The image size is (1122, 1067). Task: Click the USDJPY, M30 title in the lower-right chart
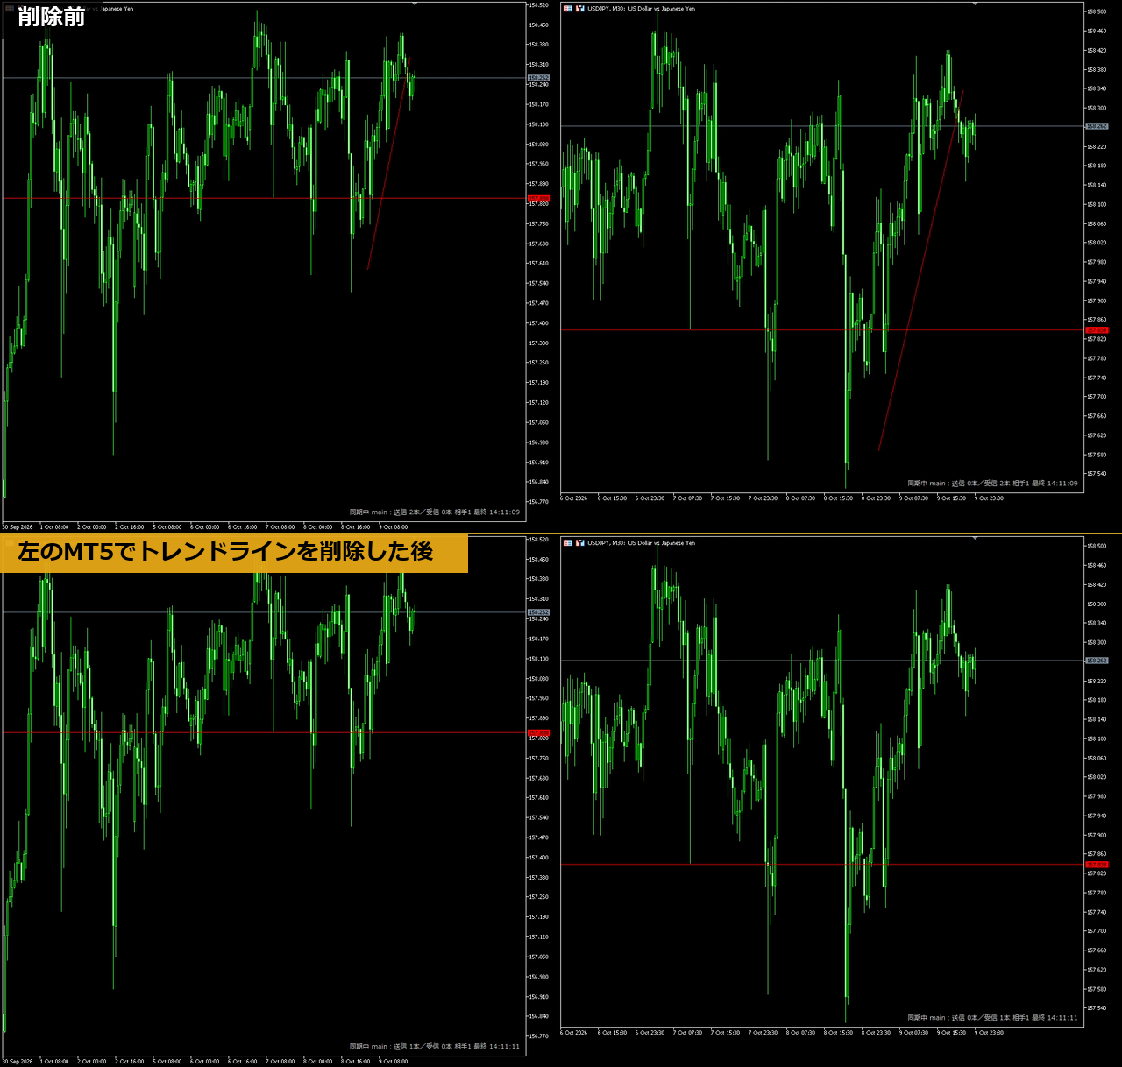tap(641, 543)
